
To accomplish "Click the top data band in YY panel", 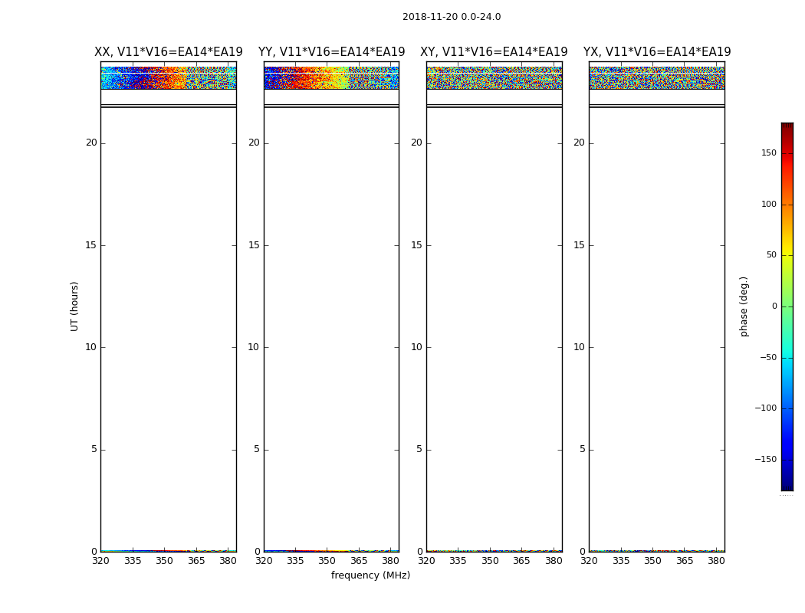I will click(331, 78).
